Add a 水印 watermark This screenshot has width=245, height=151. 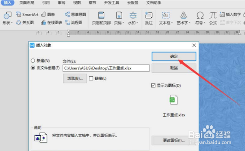(x=133, y=18)
